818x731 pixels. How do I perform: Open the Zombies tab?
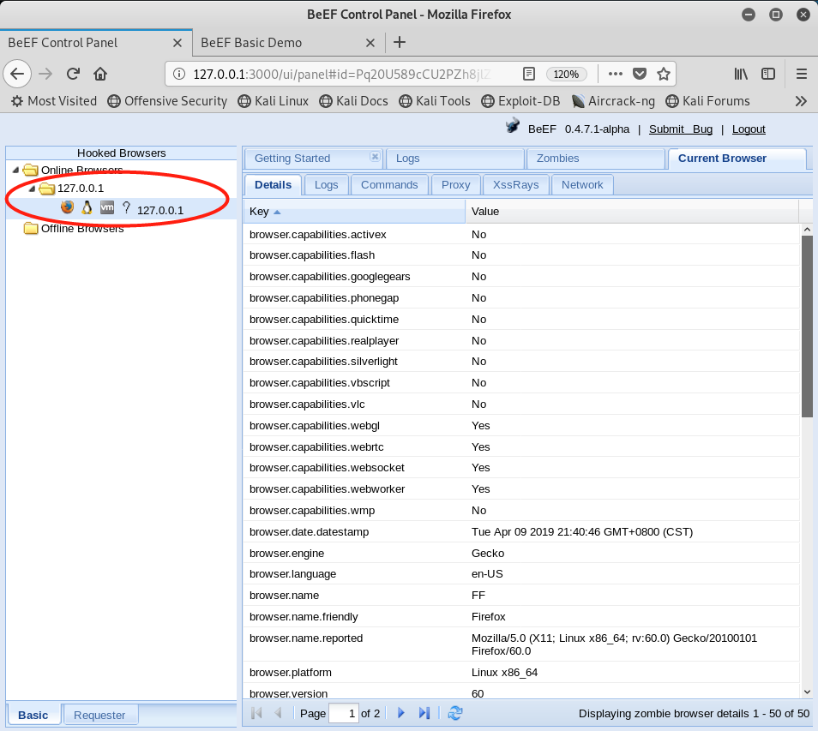pyautogui.click(x=596, y=159)
